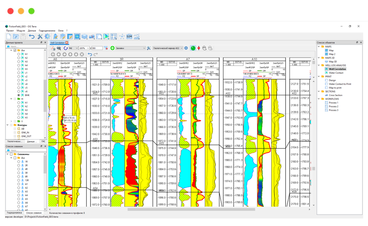Switch to the 'Гидродинамика' bottom tab
This screenshot has height=226, width=368.
(14, 213)
